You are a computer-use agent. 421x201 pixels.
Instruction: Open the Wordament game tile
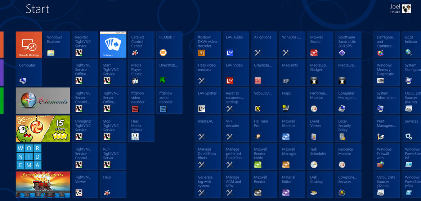(29, 156)
